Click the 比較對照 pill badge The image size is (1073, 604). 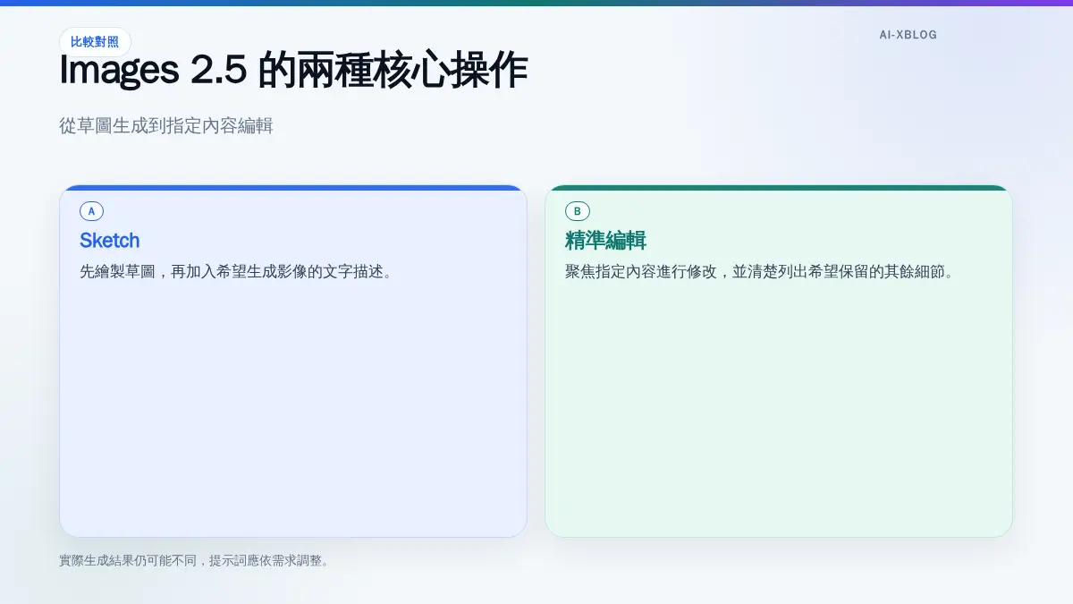click(95, 42)
